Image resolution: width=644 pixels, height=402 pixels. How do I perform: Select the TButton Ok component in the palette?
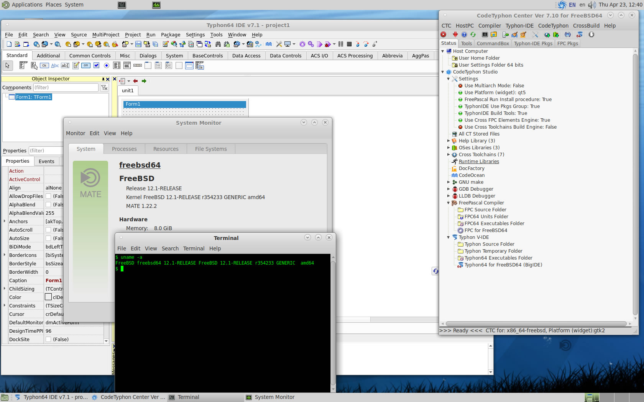44,65
